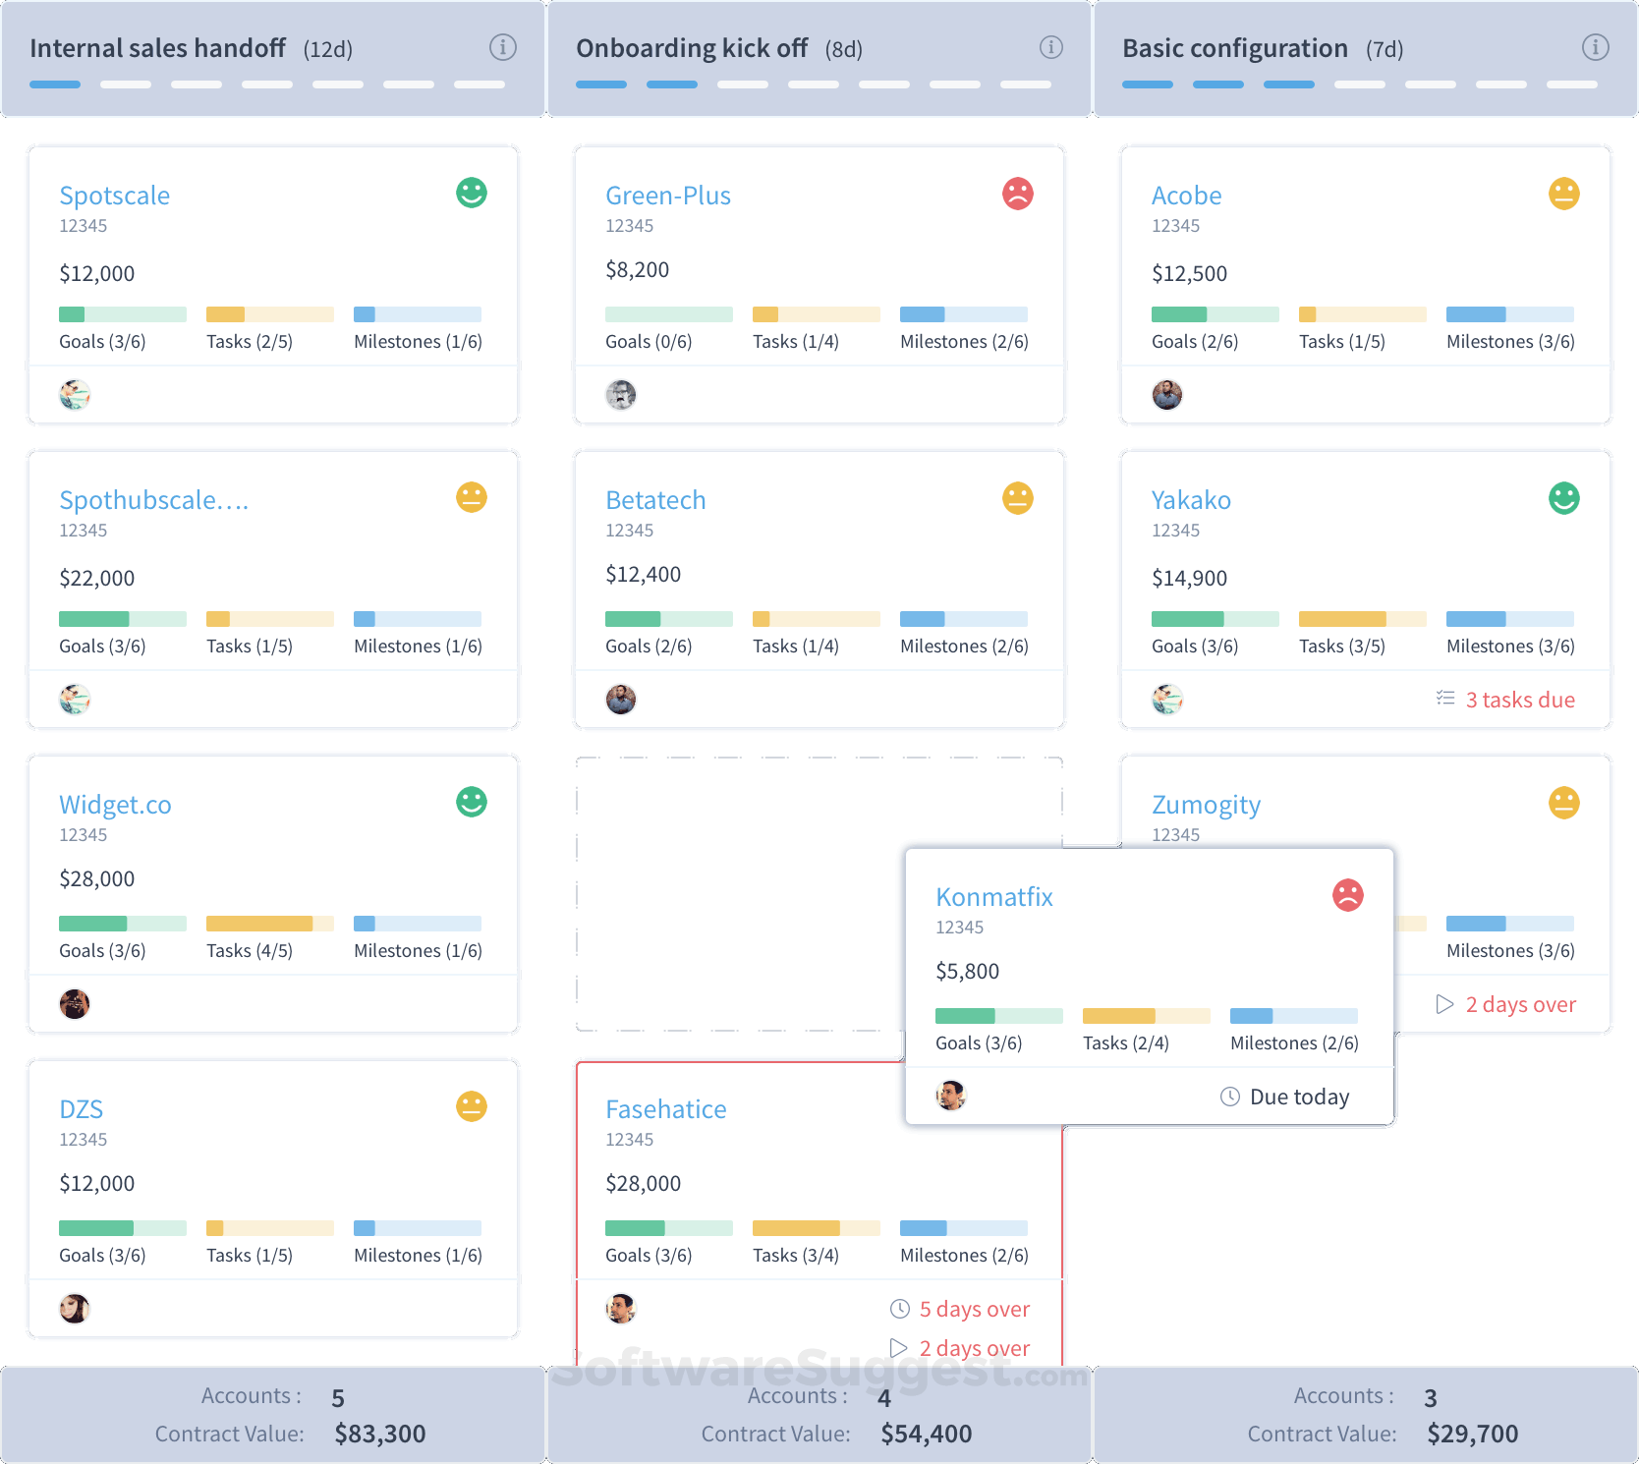This screenshot has width=1639, height=1464.
Task: Click Yakako Goals (3/6) progress bar
Action: click(1215, 619)
